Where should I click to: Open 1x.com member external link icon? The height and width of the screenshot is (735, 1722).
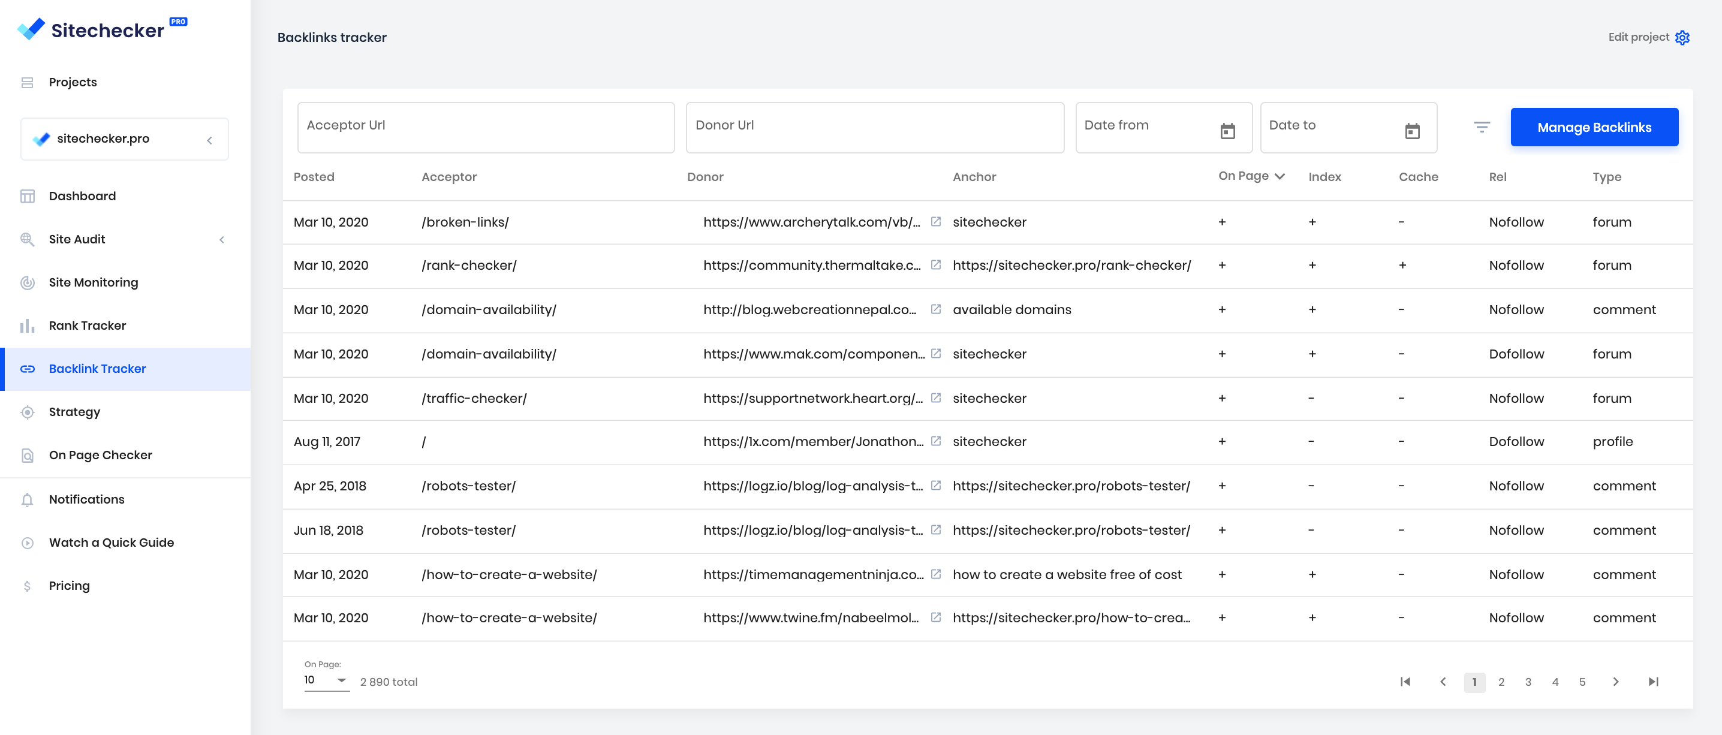point(936,441)
